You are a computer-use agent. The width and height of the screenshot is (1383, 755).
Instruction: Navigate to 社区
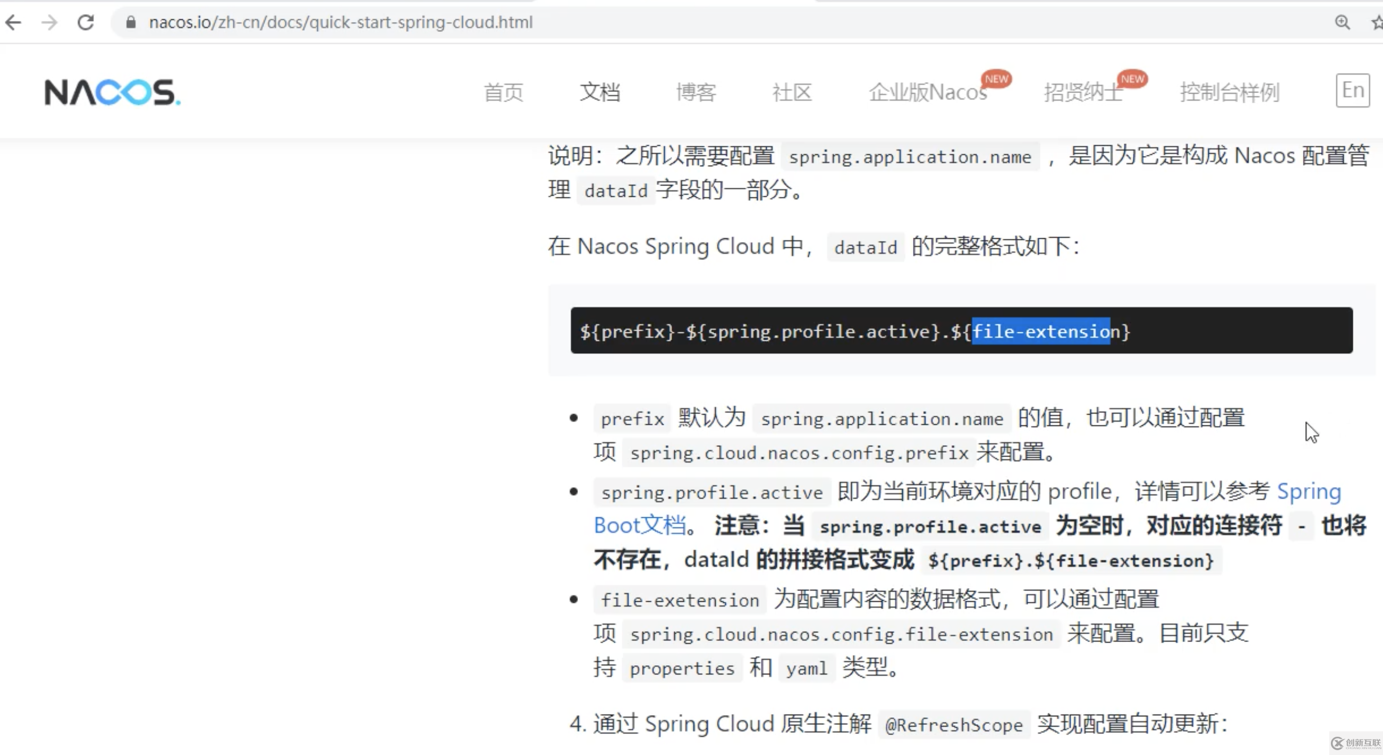click(792, 92)
